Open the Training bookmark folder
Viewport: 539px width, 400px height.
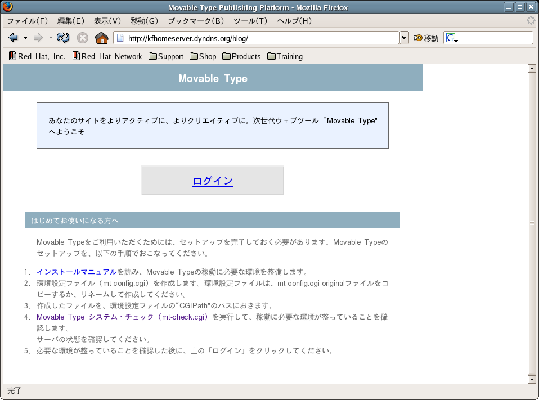point(285,56)
